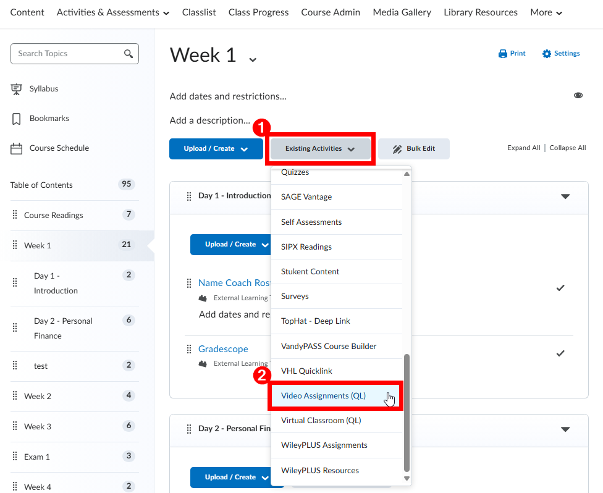
Task: Select Video Assignments (QL) from the menu
Action: [x=323, y=396]
